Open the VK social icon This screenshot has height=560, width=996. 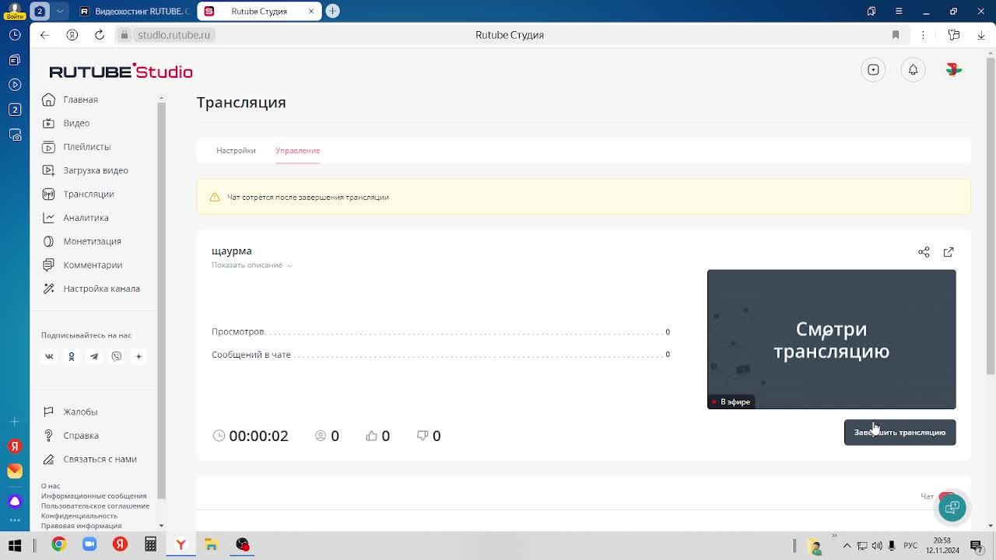[49, 356]
